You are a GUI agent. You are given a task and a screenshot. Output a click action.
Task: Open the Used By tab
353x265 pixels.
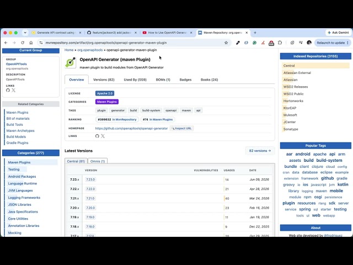click(135, 79)
